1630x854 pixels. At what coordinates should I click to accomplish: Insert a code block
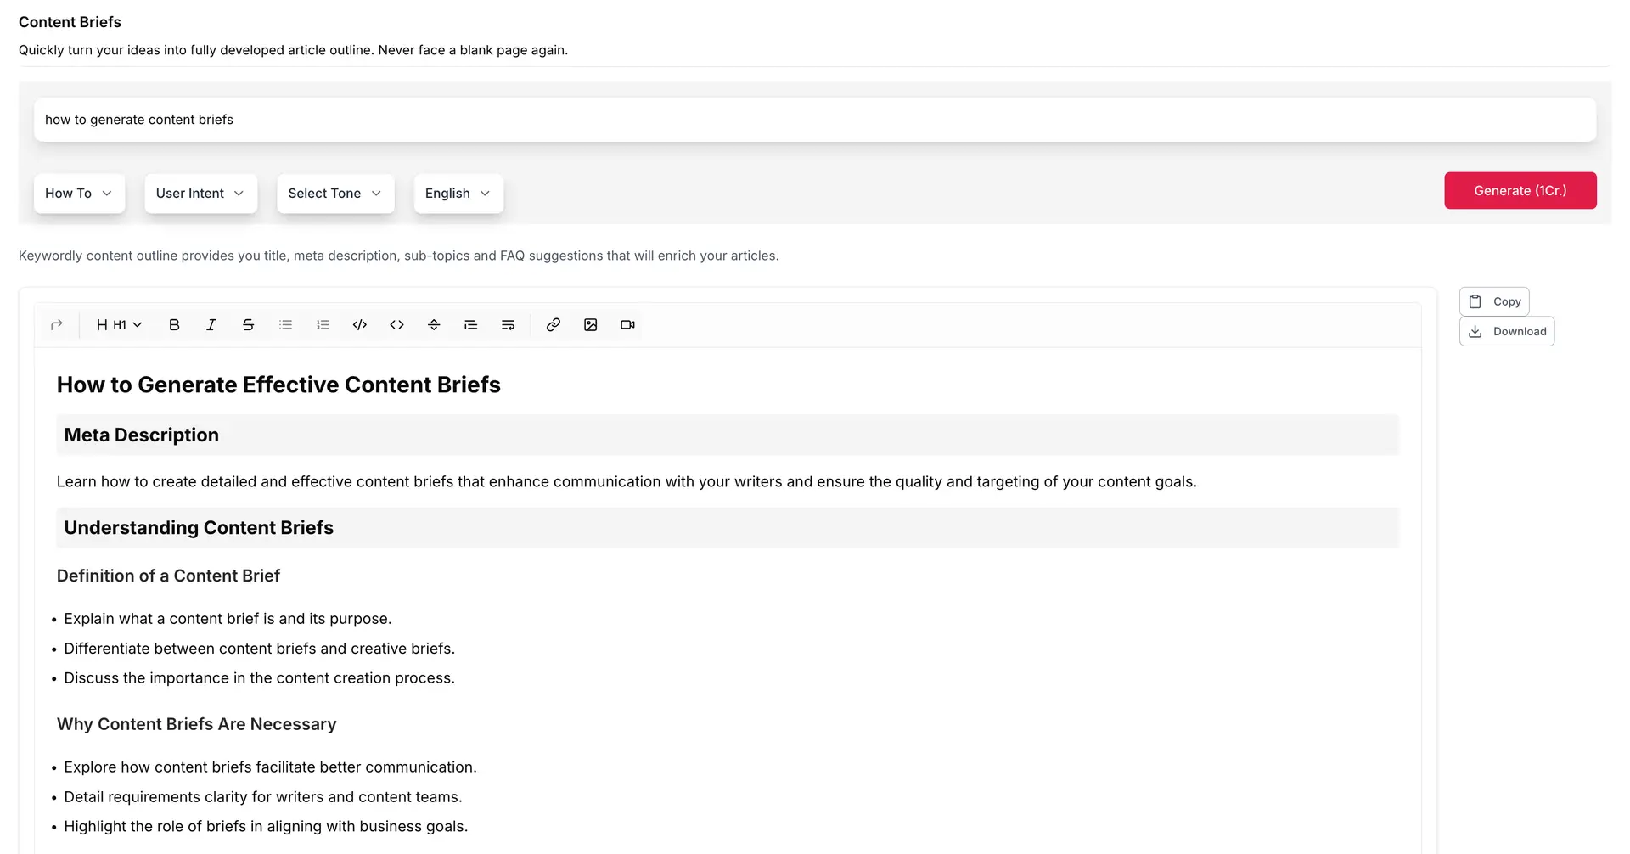tap(360, 325)
